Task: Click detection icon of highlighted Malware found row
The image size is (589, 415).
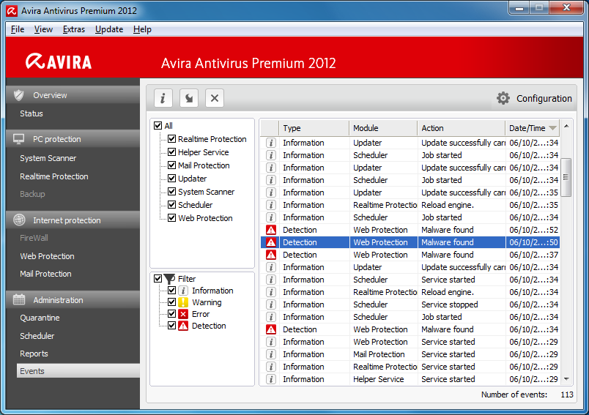Action: point(271,242)
